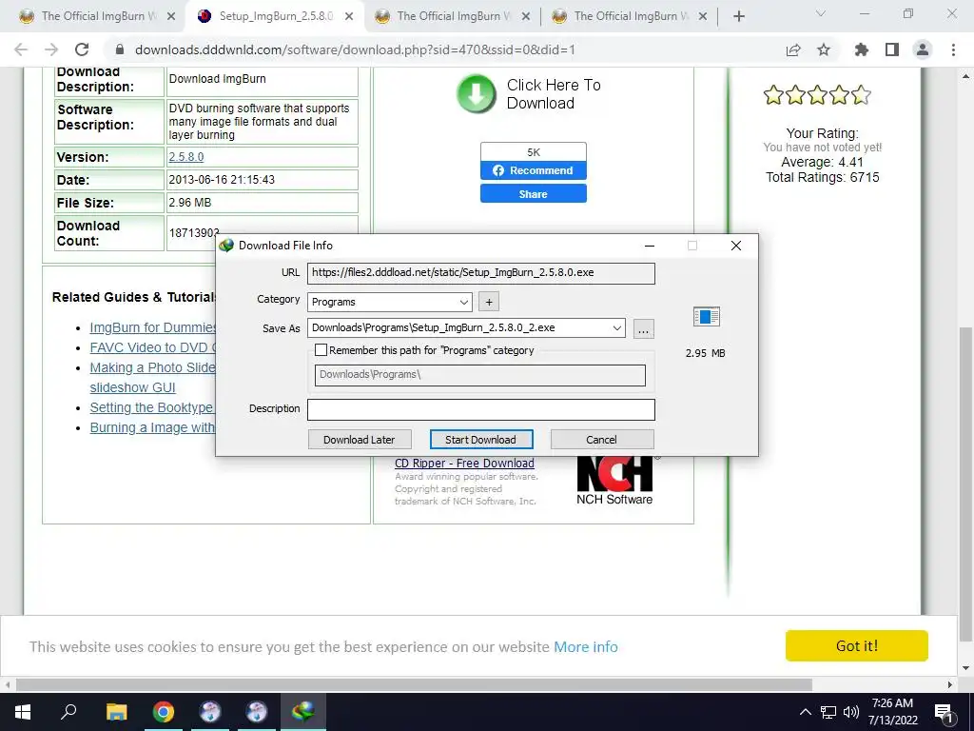974x731 pixels.
Task: Click the second IDM download taskbar icon
Action: pos(257,712)
